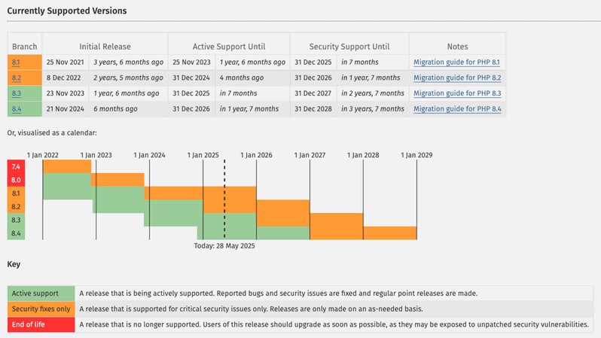Click the 8.3 green calendar label
601x338 pixels.
[16, 220]
